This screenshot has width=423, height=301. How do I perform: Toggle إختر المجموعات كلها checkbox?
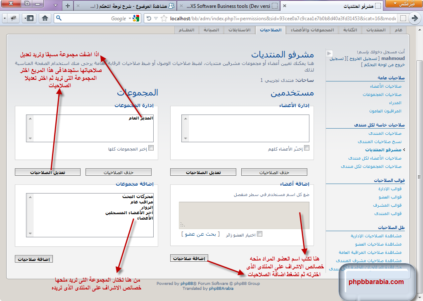click(x=151, y=148)
